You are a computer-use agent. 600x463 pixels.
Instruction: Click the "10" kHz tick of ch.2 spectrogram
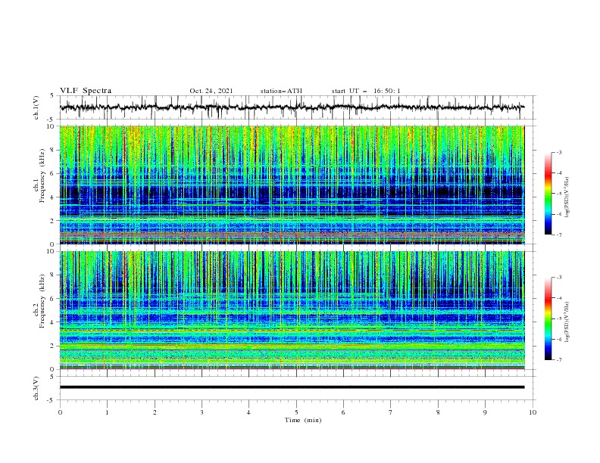point(52,251)
